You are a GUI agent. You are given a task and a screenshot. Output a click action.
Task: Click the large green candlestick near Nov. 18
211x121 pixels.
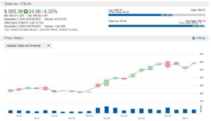pos(106,83)
